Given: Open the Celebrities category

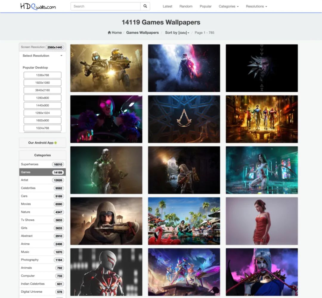Looking at the screenshot, I should tap(43, 188).
